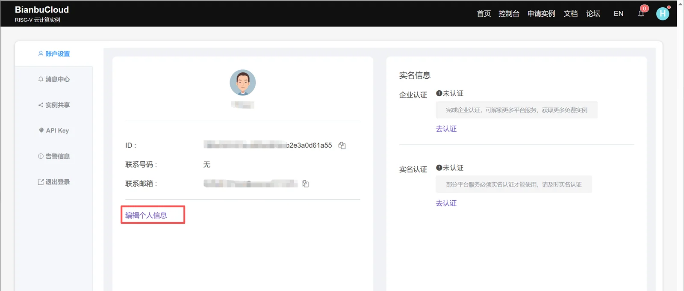Click the BianbuCloud logo
The image size is (684, 291).
click(x=42, y=10)
